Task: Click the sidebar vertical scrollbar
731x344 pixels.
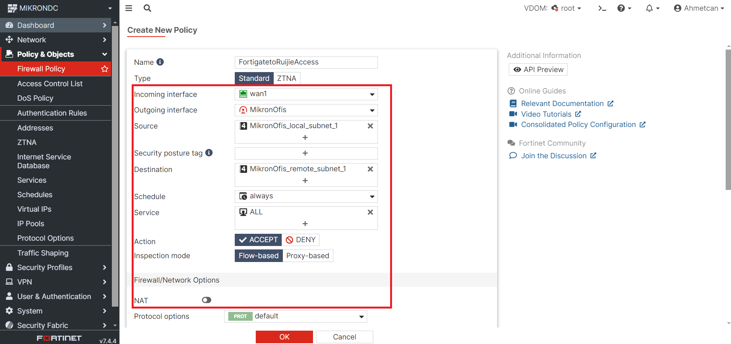Action: tap(115, 166)
